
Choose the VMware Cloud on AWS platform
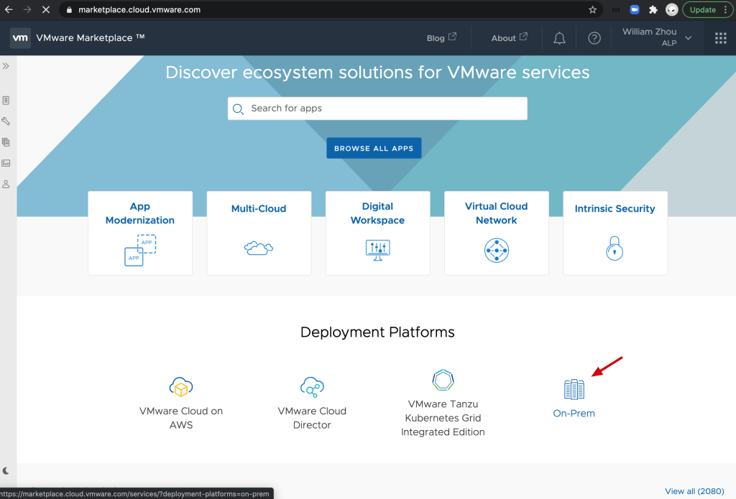181,403
